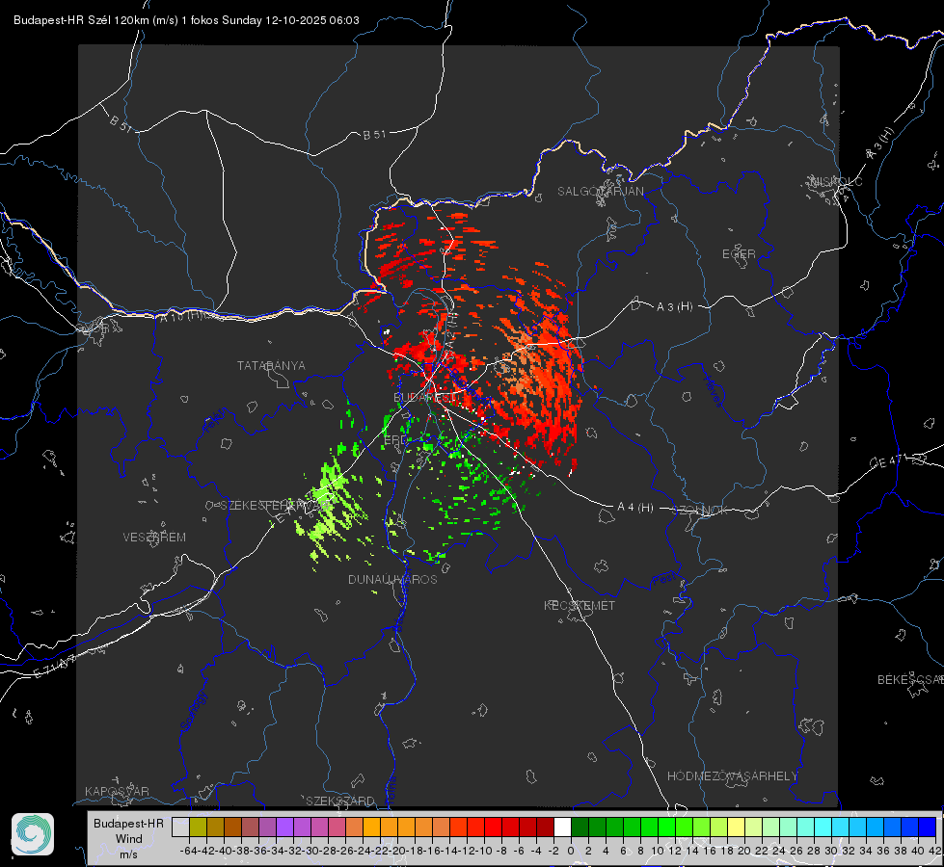The width and height of the screenshot is (944, 867).
Task: Choose the mint swatch between 24 and 26
Action: click(788, 827)
